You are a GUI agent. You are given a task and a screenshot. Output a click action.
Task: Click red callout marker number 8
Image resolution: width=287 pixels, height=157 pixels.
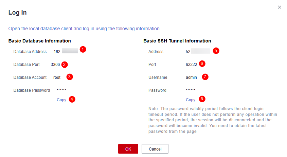click(x=202, y=99)
